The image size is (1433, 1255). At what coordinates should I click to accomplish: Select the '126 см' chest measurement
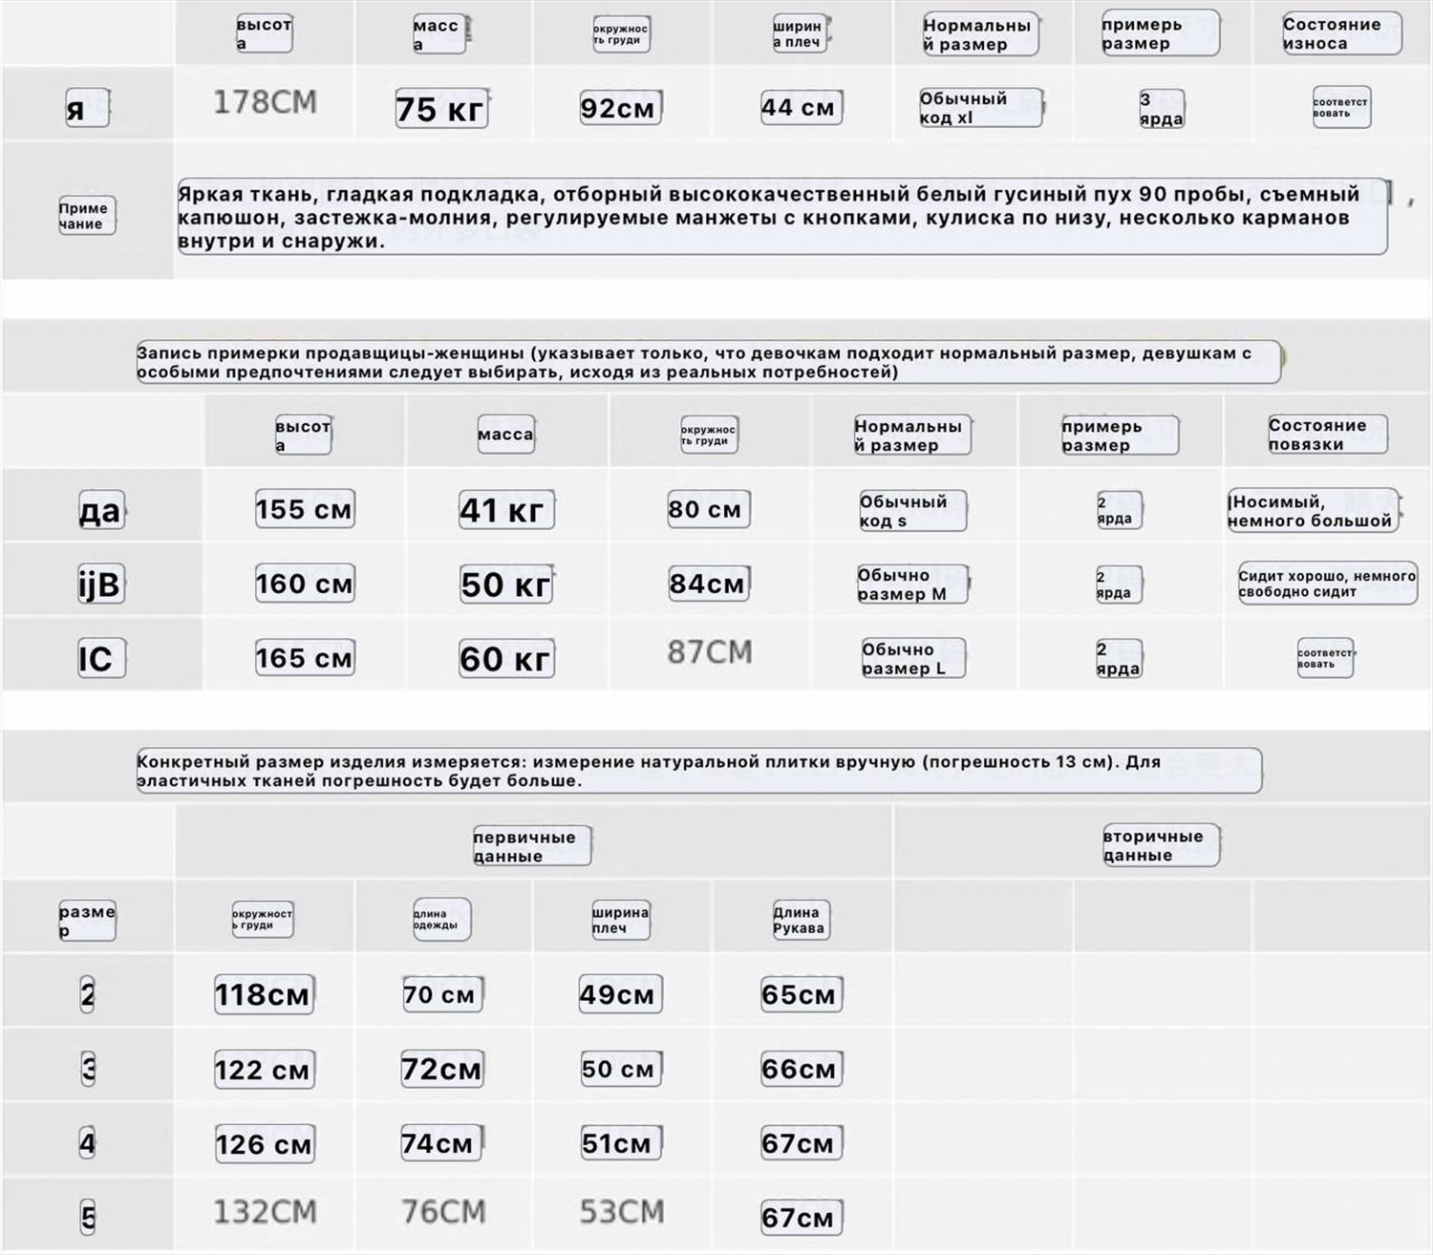(x=264, y=1144)
